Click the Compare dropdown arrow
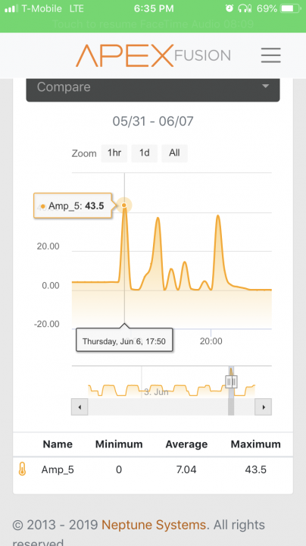Image resolution: width=306 pixels, height=546 pixels. 265,86
